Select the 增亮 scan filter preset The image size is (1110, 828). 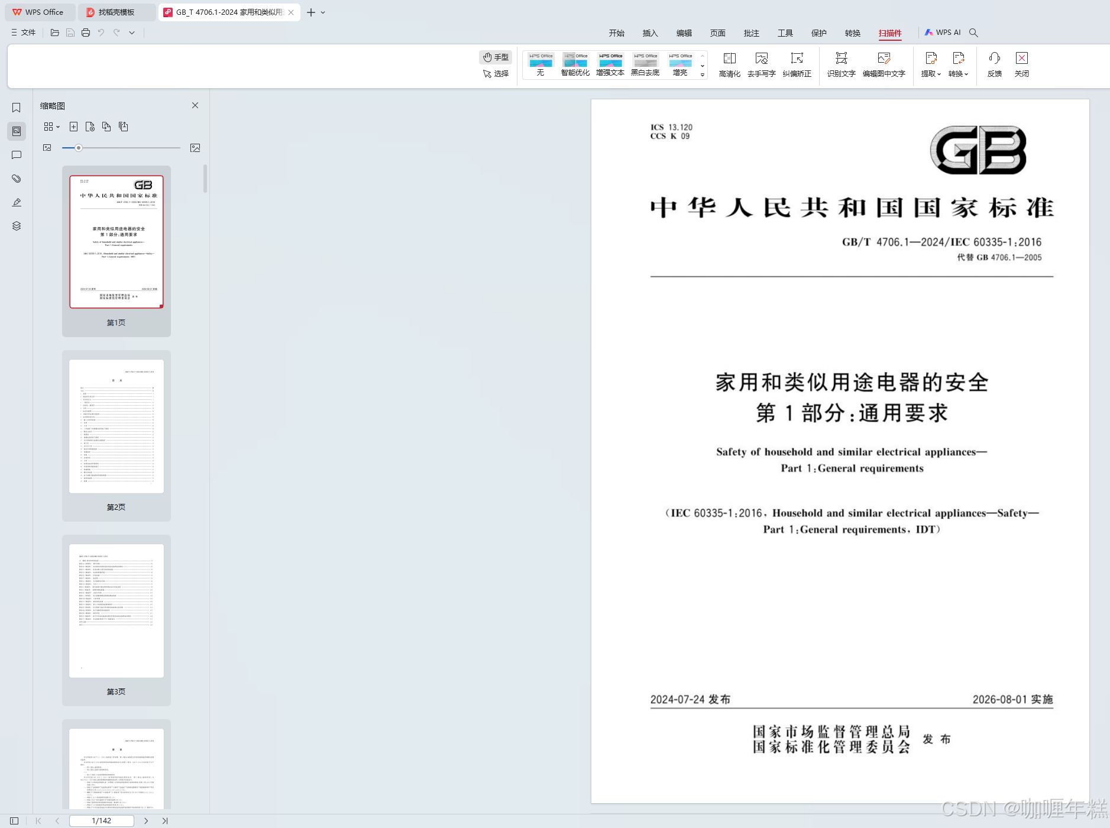coord(680,64)
